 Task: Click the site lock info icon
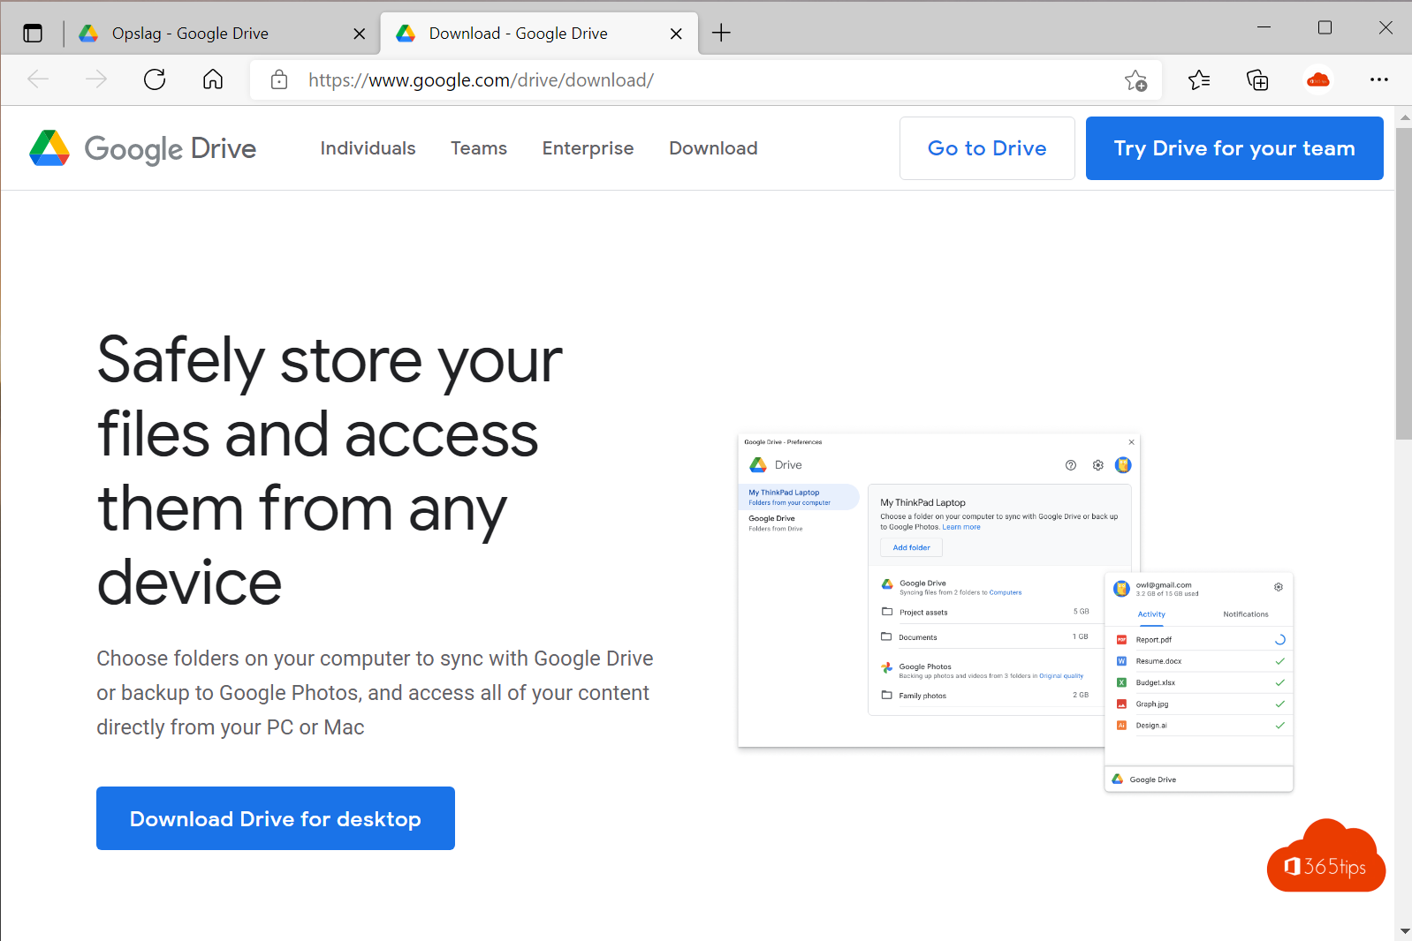[279, 80]
